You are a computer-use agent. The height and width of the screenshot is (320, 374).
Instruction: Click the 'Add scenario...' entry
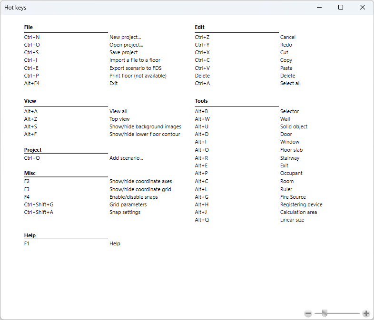coord(126,158)
